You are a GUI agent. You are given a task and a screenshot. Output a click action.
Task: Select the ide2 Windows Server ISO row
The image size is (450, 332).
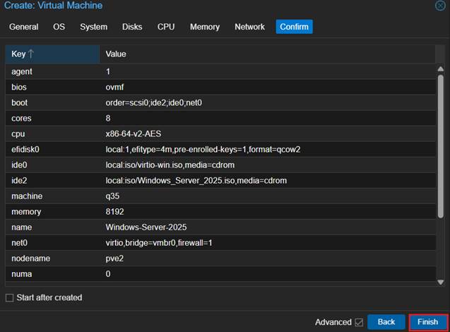(x=212, y=180)
